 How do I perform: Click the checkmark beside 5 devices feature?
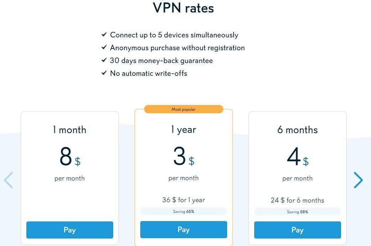tap(104, 35)
